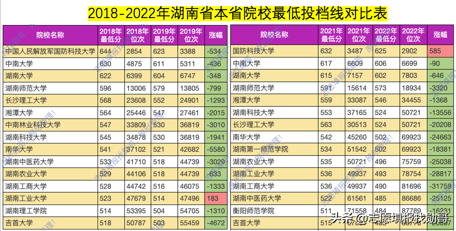The width and height of the screenshot is (456, 231).
Task: Click the rank value 81696
Action: click(411, 186)
